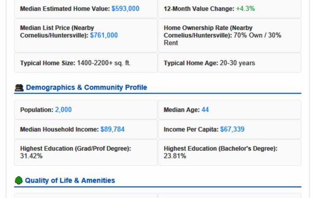Click the people icon beside Demographics heading
The width and height of the screenshot is (315, 198).
[19, 88]
